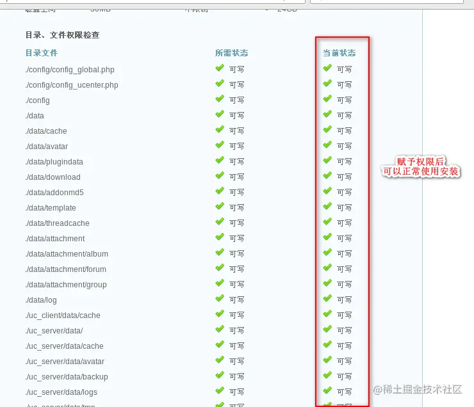474x407 pixels.
Task: Click current-status checkmark for ./data/attachment/group
Action: coord(327,283)
